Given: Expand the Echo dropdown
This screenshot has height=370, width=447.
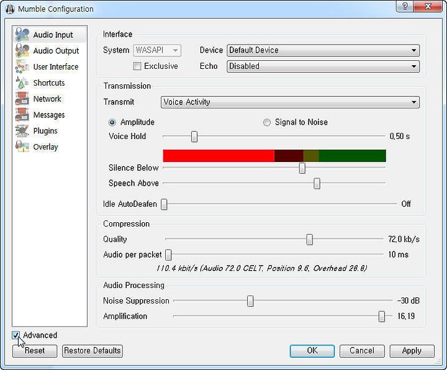Looking at the screenshot, I should coord(323,66).
